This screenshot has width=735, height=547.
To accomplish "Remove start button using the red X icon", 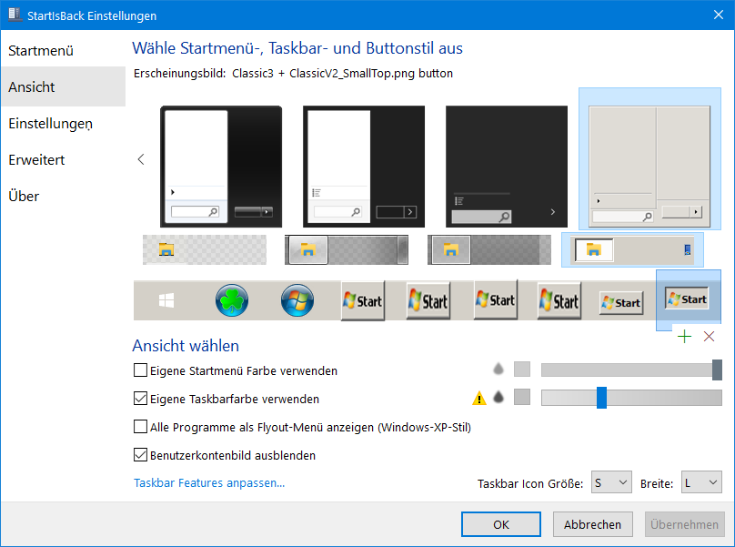I will 709,337.
